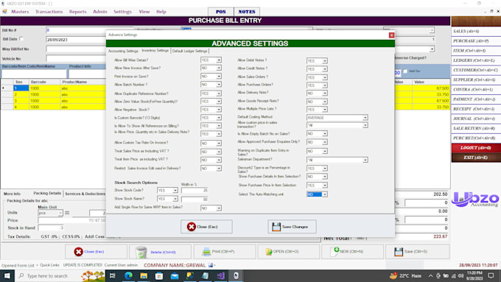Open Visual Studio from the taskbar
The height and width of the screenshot is (282, 501).
click(220, 275)
